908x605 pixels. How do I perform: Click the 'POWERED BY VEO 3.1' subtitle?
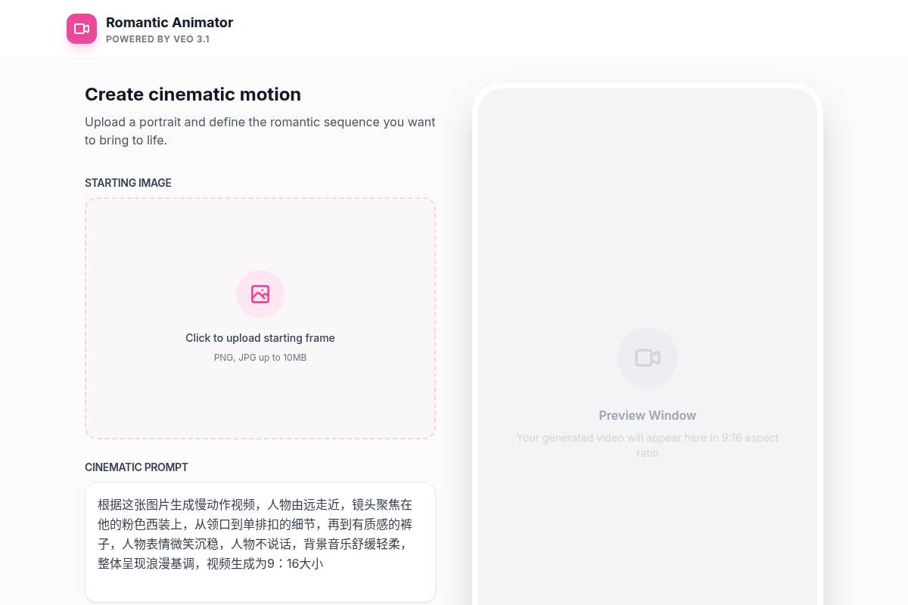pyautogui.click(x=157, y=39)
